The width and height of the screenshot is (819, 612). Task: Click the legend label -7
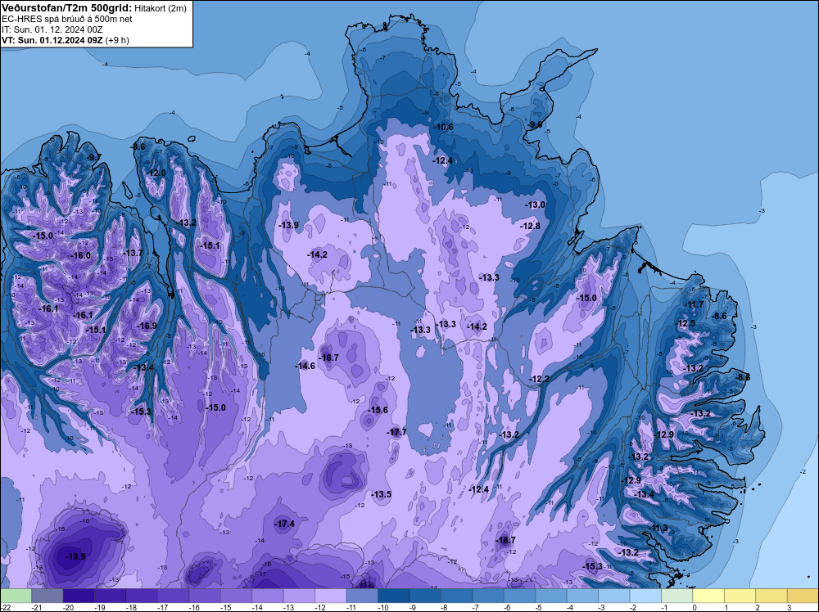pyautogui.click(x=476, y=608)
